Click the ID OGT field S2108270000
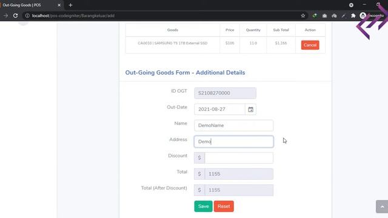Image resolution: width=388 pixels, height=218 pixels. 225,93
